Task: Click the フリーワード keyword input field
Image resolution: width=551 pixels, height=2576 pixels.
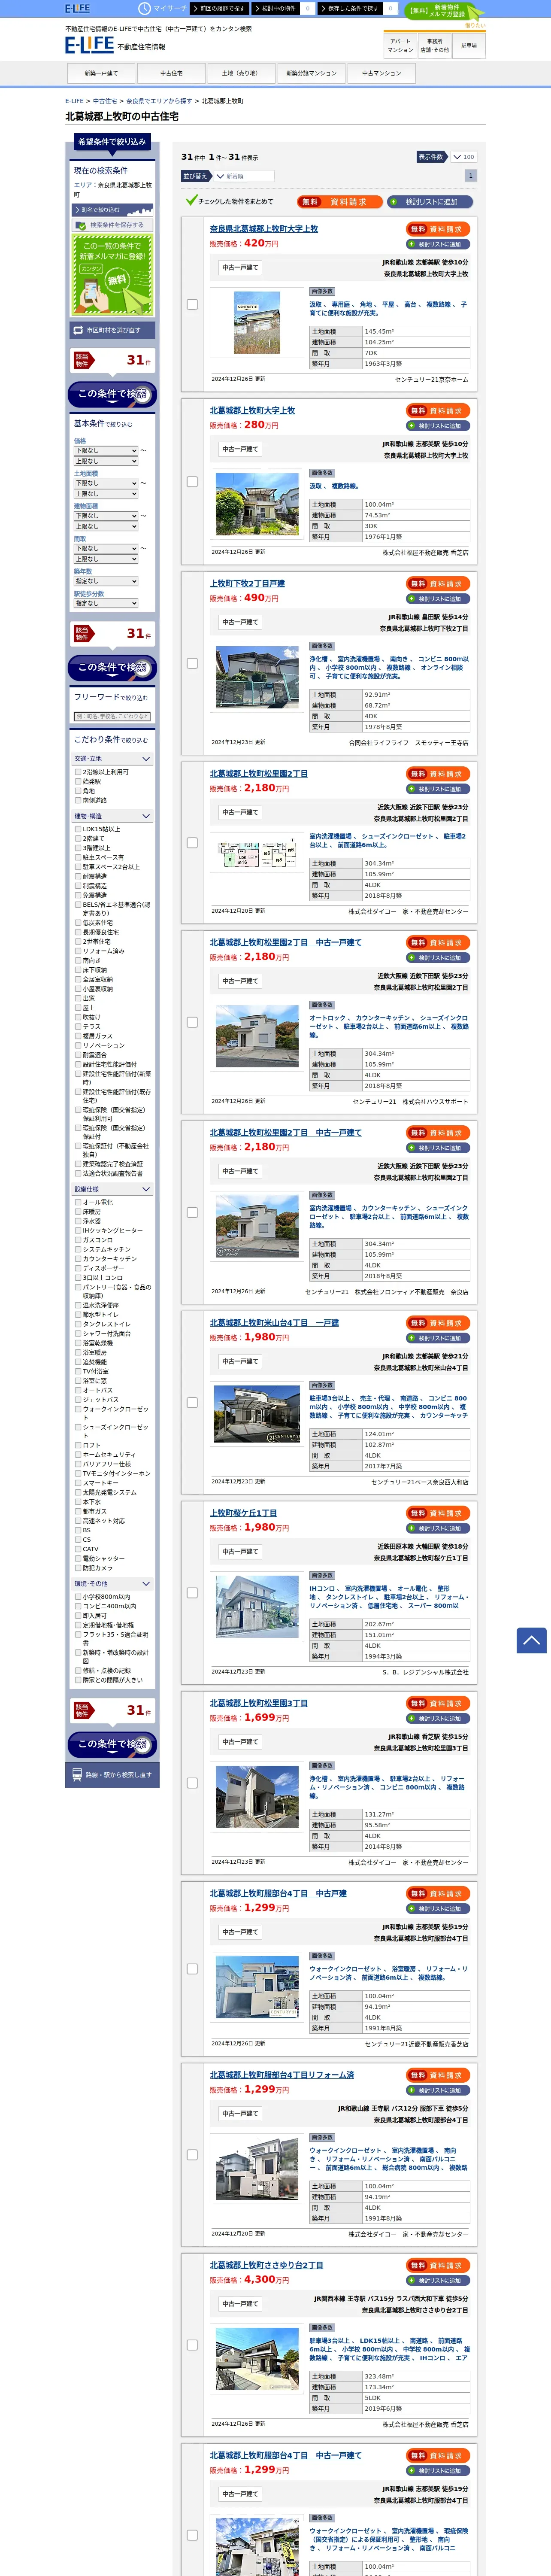Action: coord(112,716)
